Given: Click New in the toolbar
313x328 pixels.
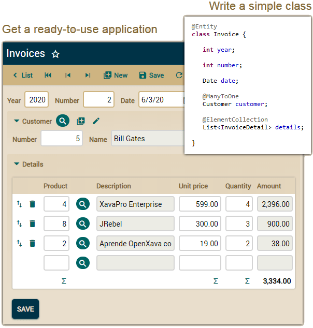Looking at the screenshot, I should (116, 76).
